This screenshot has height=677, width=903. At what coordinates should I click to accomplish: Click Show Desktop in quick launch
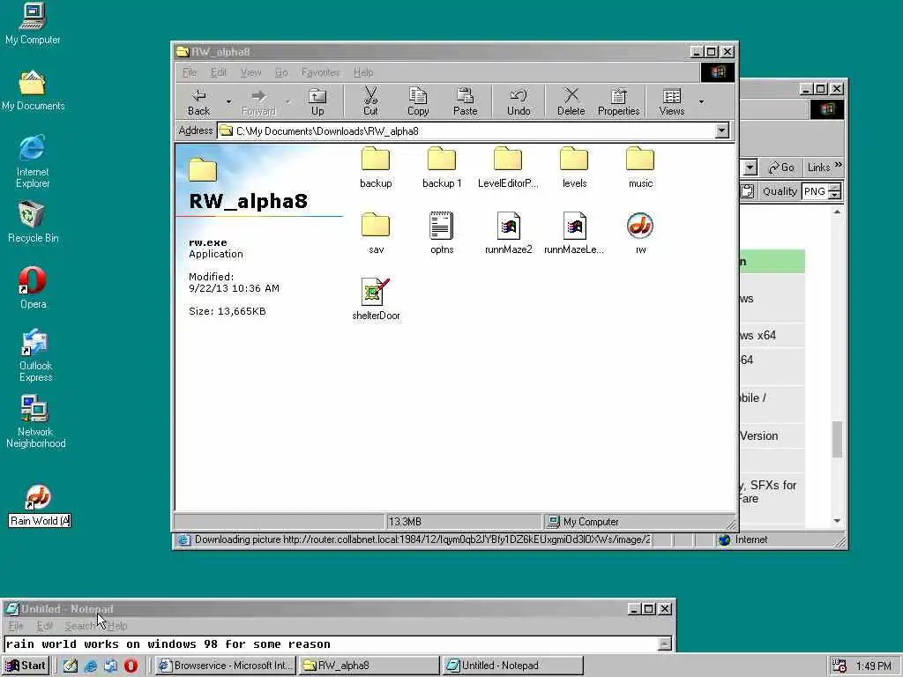(x=71, y=666)
